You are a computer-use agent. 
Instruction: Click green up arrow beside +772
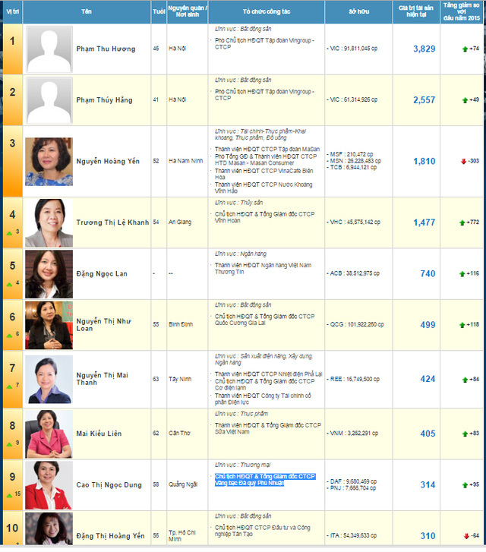(460, 222)
